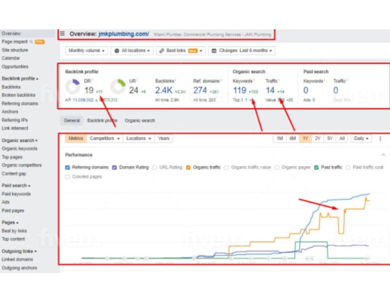Open the Monthly volume dropdown

(x=86, y=50)
